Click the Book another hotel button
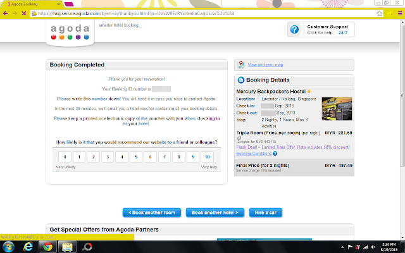This screenshot has height=253, width=405. pos(215,213)
